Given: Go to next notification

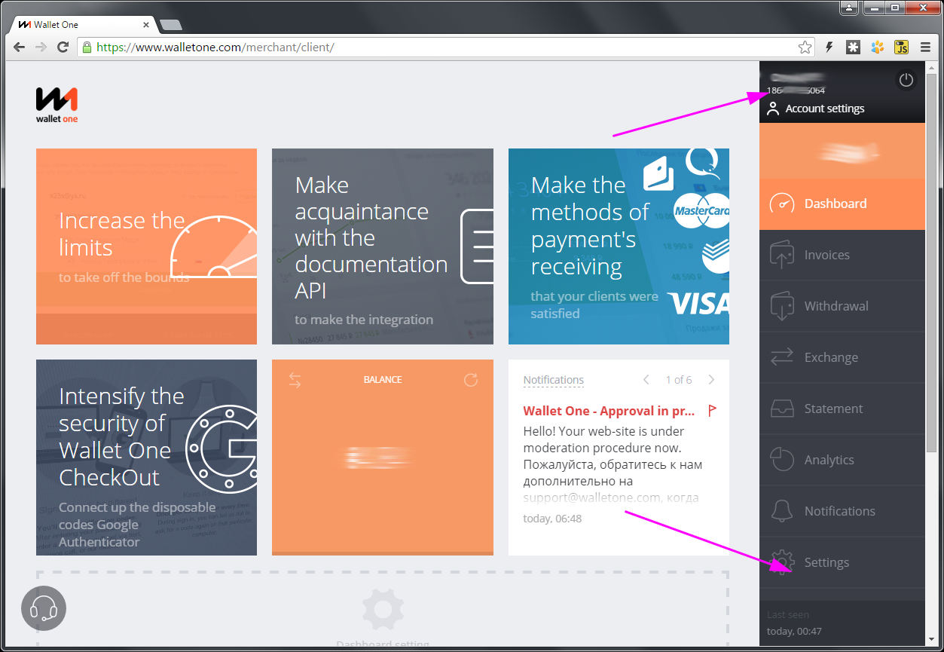Looking at the screenshot, I should (711, 380).
